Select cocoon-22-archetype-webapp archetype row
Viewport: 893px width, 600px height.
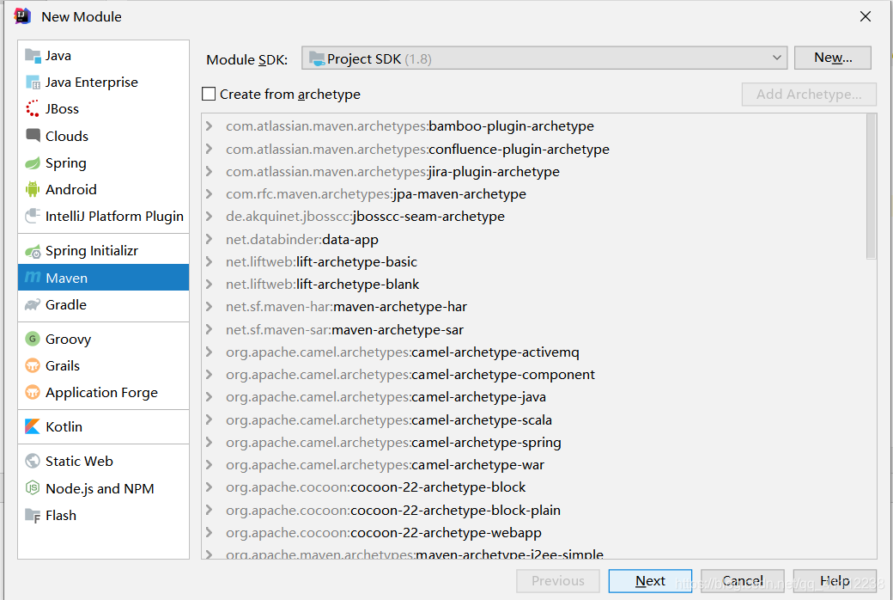(x=534, y=533)
